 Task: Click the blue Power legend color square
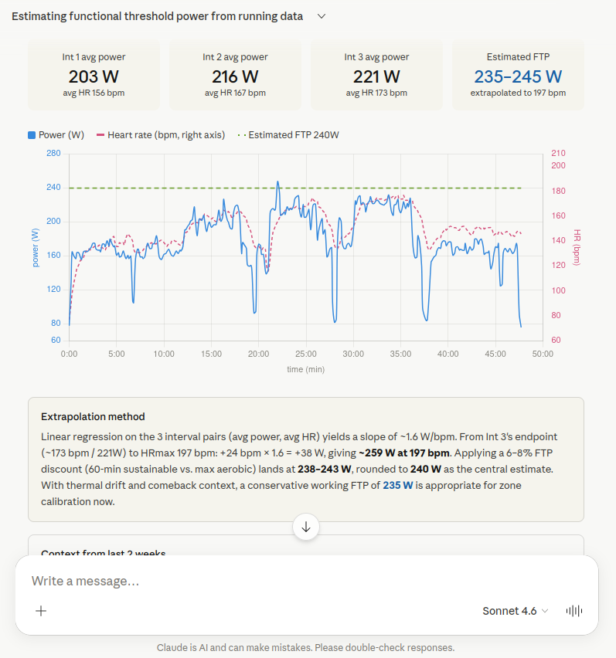tap(32, 135)
